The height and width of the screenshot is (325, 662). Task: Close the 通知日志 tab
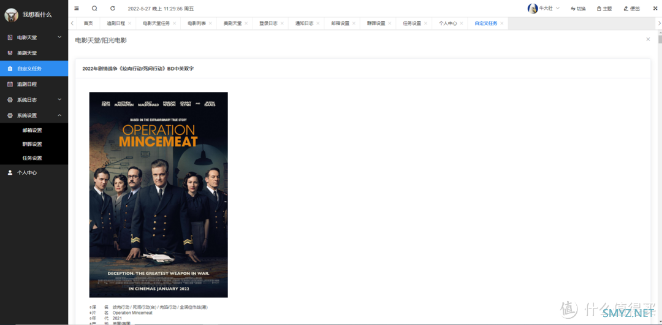click(x=318, y=24)
